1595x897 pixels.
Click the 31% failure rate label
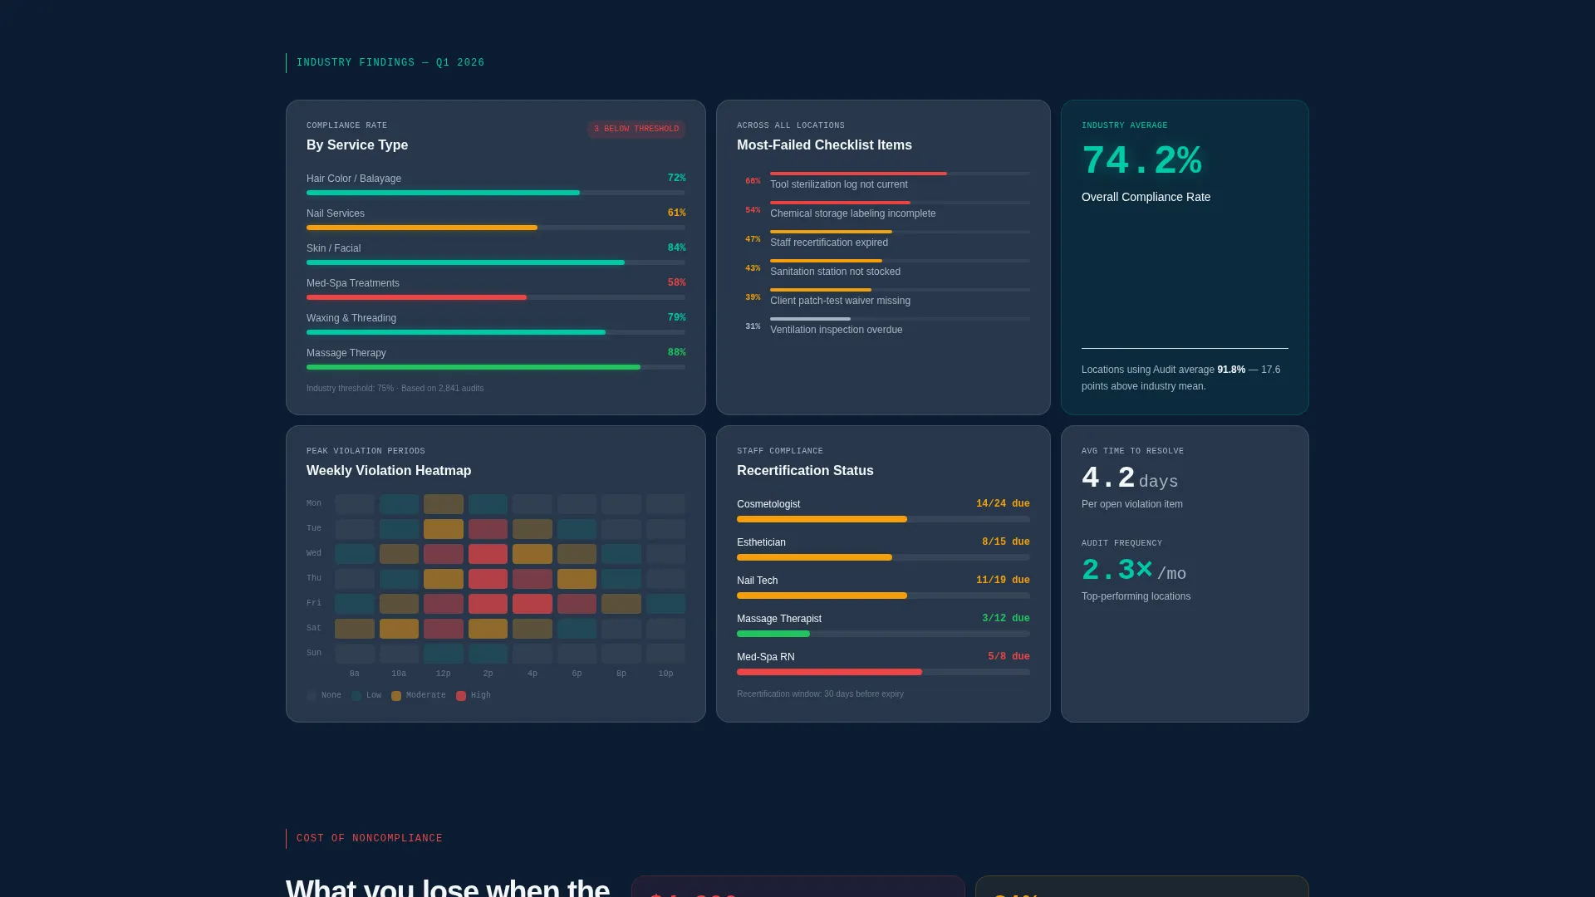coord(753,326)
